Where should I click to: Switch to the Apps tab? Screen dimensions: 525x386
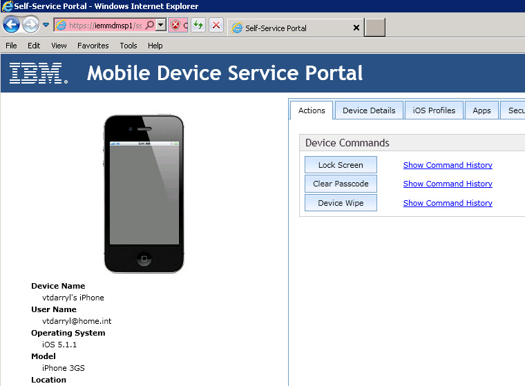[481, 110]
